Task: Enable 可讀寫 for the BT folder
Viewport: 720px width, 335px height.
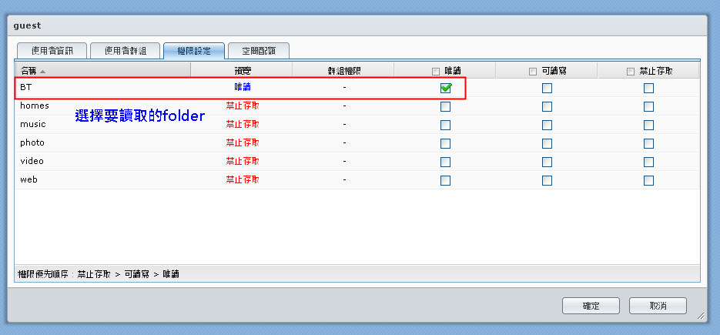Action: 547,88
